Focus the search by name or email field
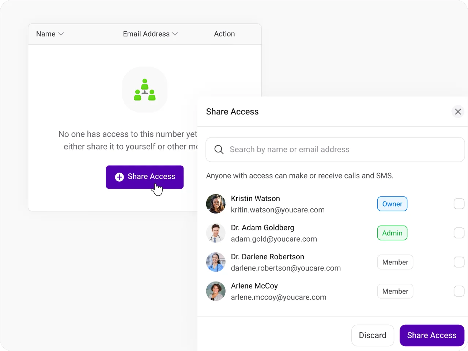 (335, 150)
